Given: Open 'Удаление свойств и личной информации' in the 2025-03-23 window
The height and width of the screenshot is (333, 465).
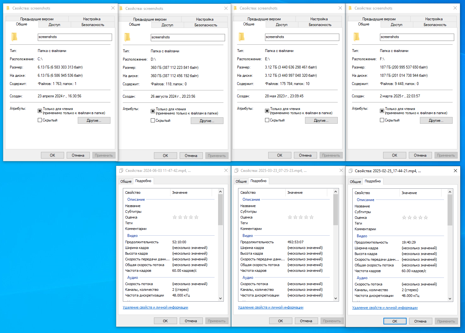Looking at the screenshot, I should click(271, 307).
